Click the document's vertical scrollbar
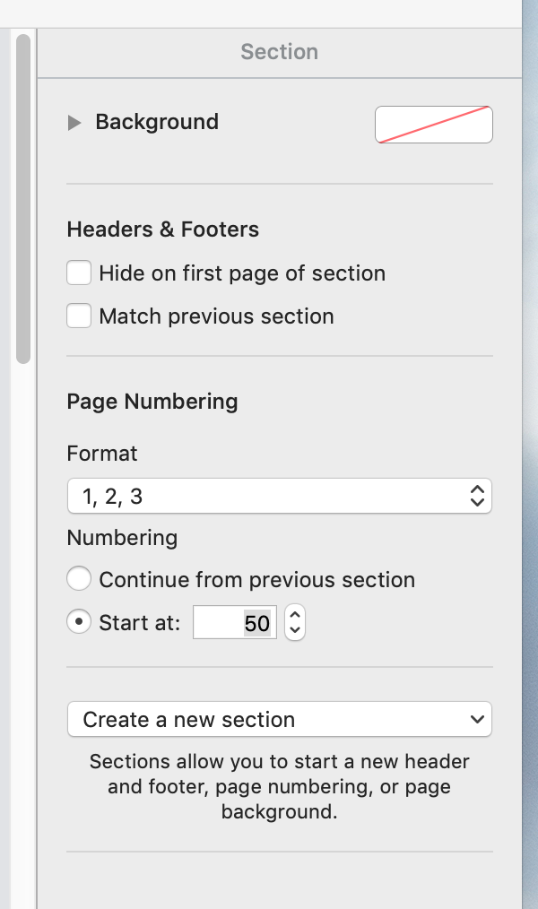This screenshot has height=909, width=538. (23, 197)
